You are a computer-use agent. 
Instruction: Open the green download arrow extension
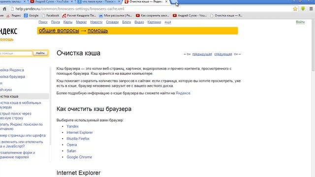click(303, 9)
